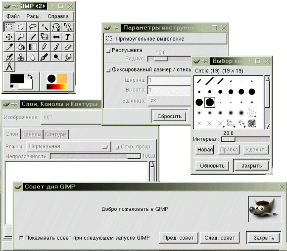Image resolution: width=287 pixels, height=251 pixels.
Task: Select the Transform tool
Action: click(x=45, y=37)
